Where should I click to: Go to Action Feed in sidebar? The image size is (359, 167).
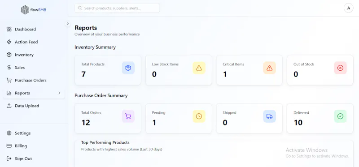pyautogui.click(x=34, y=42)
